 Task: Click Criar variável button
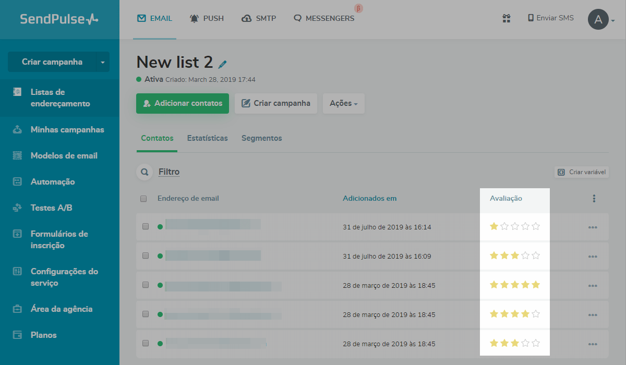(x=582, y=172)
